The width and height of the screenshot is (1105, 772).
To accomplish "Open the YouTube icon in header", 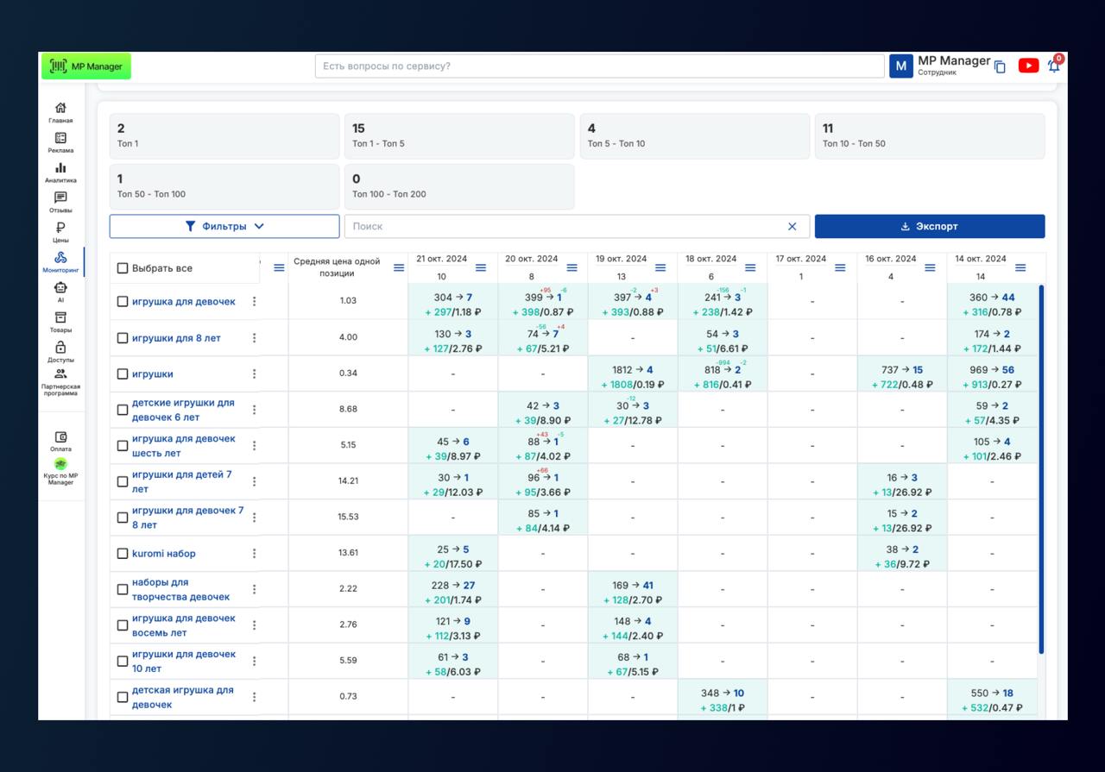I will click(x=1027, y=66).
